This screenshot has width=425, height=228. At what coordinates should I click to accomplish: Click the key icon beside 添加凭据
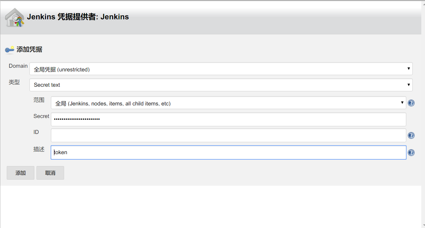(10, 50)
